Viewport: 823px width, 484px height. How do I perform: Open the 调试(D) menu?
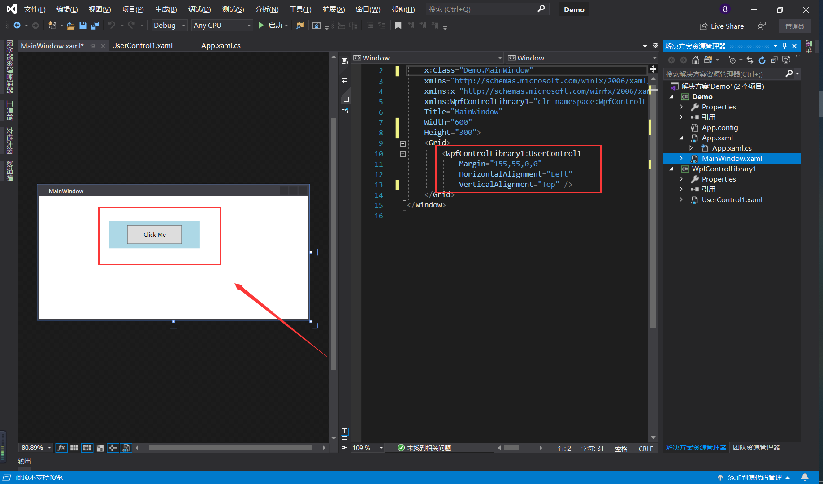(199, 9)
